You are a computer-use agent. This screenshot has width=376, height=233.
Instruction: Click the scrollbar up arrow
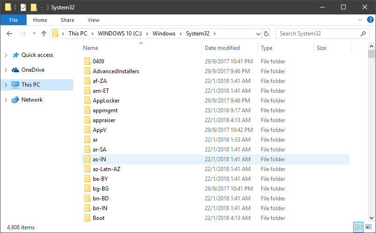tap(371, 46)
